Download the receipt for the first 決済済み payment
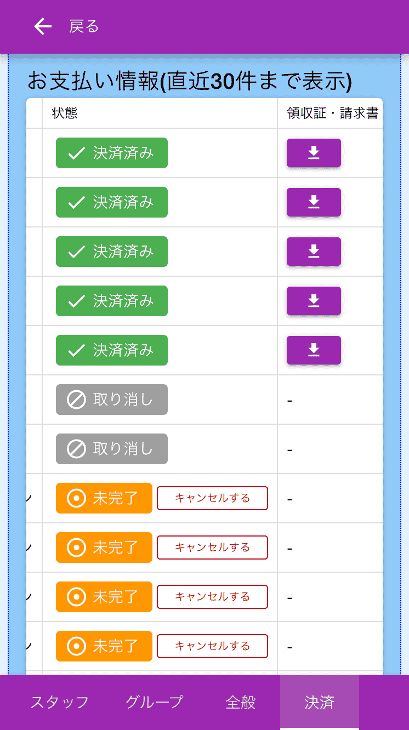The image size is (409, 730). click(x=313, y=153)
